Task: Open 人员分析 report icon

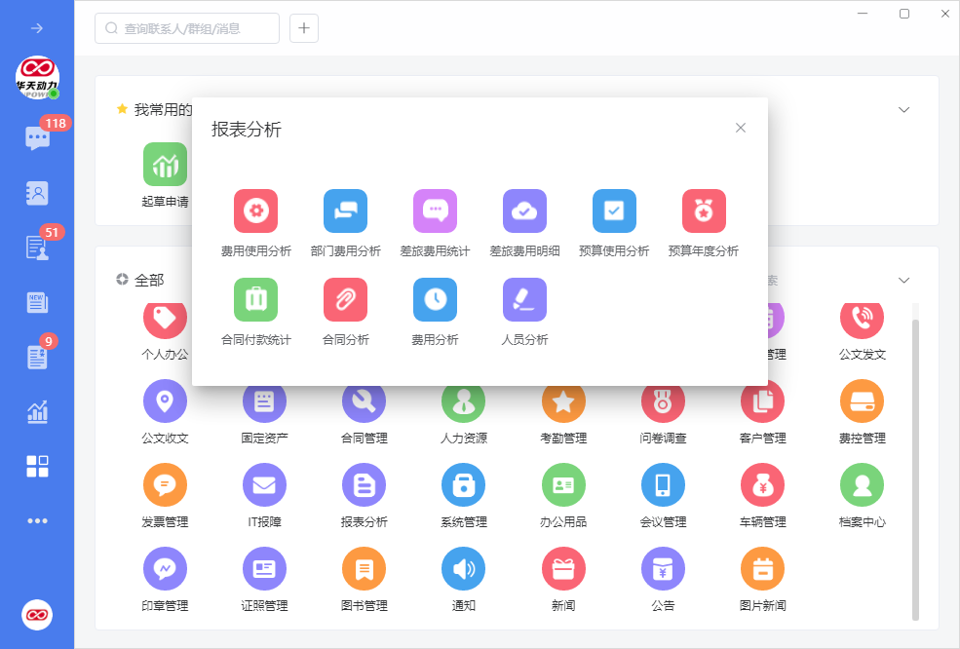Action: [524, 300]
